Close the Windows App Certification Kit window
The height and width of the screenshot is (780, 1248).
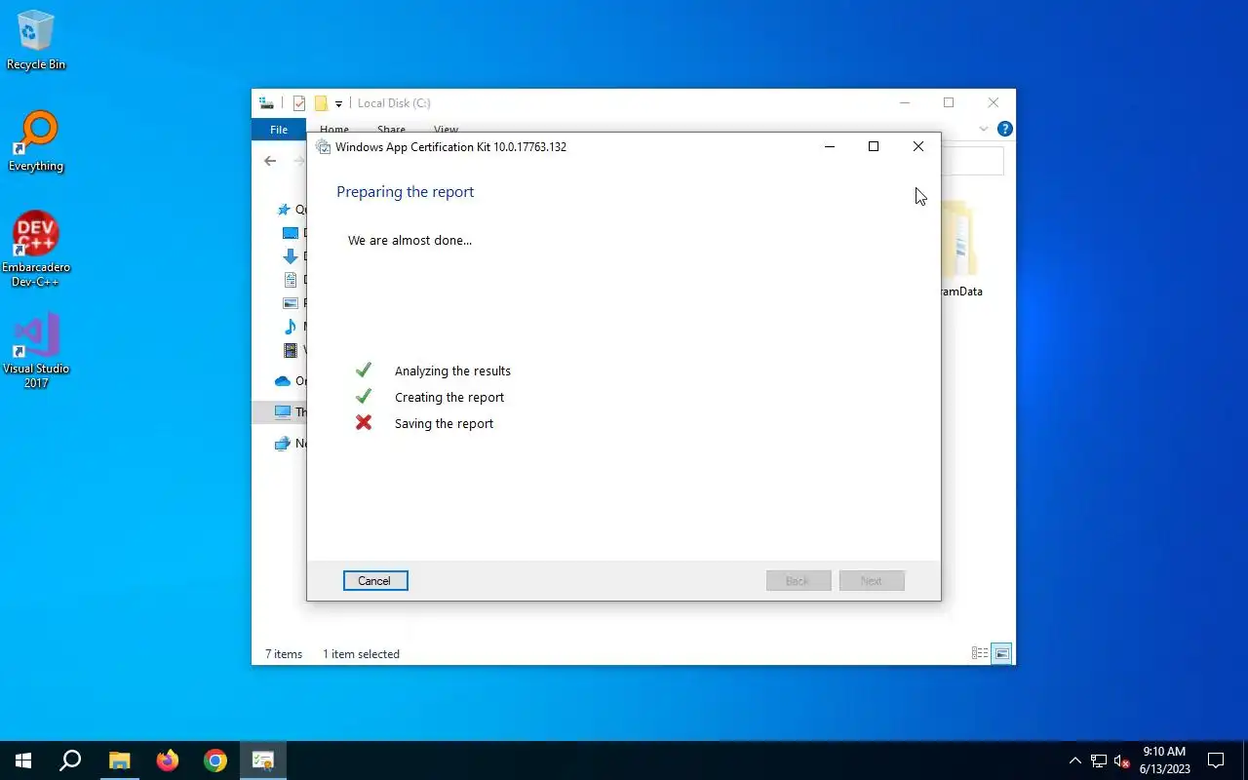(918, 146)
